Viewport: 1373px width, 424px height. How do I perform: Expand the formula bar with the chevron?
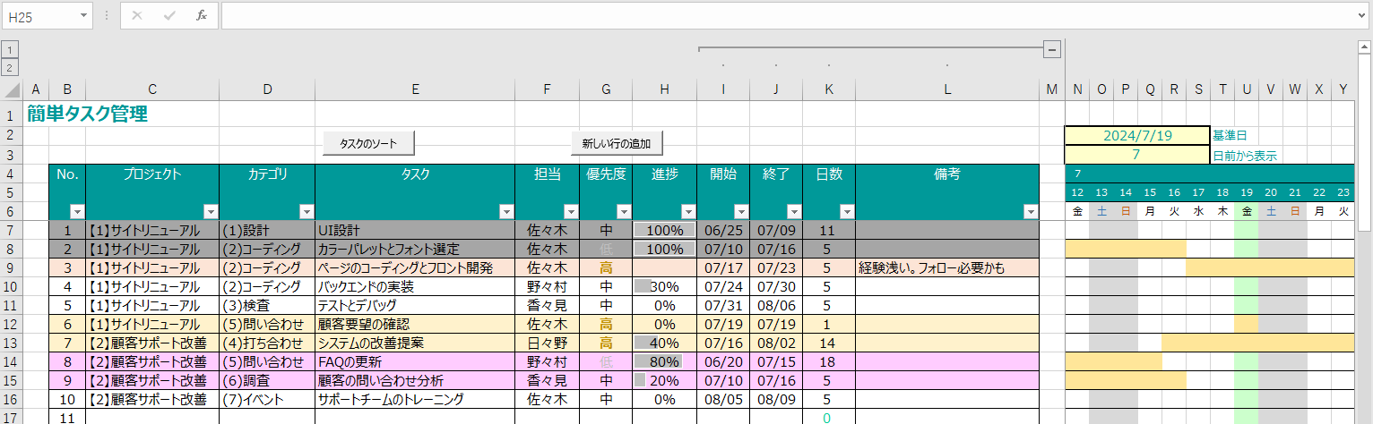(1361, 15)
